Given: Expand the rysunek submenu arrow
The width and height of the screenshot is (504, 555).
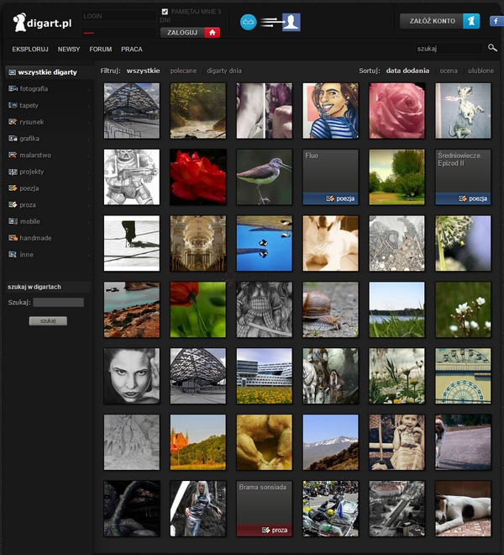Looking at the screenshot, I should click(88, 123).
